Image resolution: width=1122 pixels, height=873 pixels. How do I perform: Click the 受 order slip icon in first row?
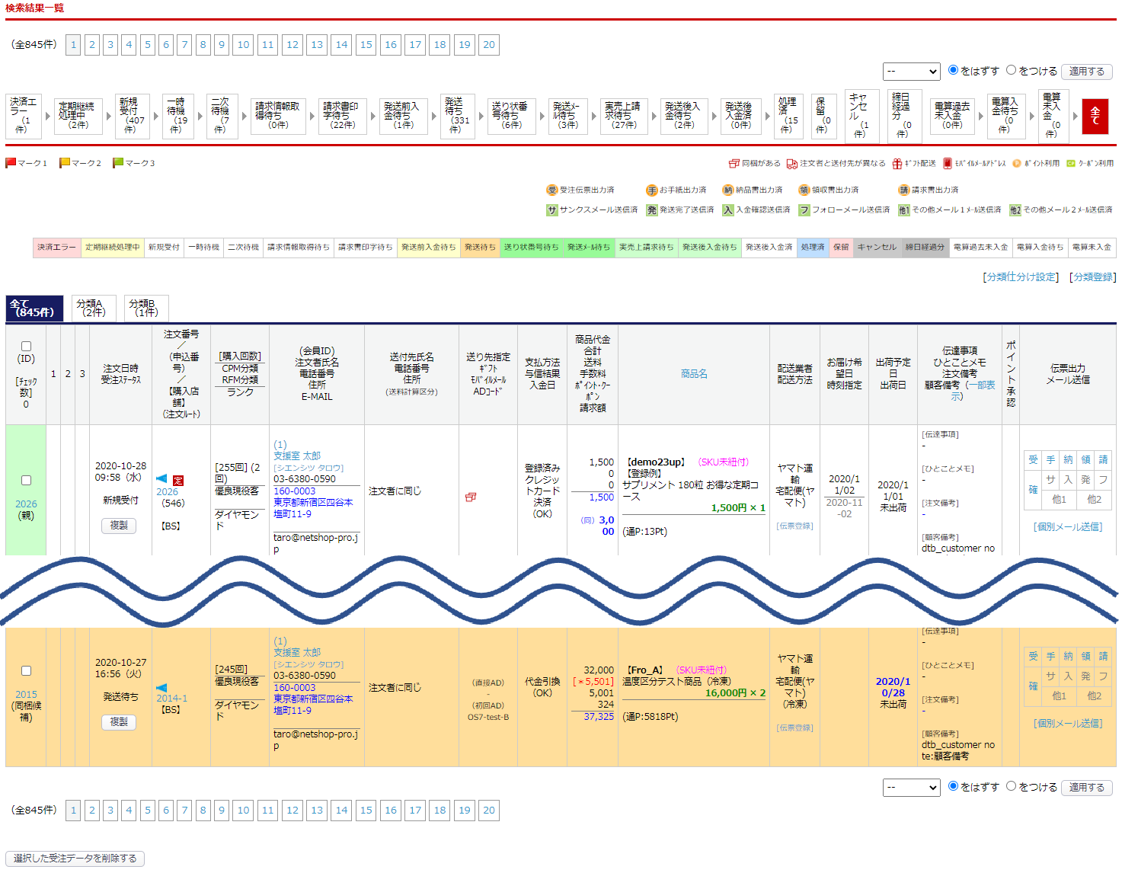(x=1033, y=459)
